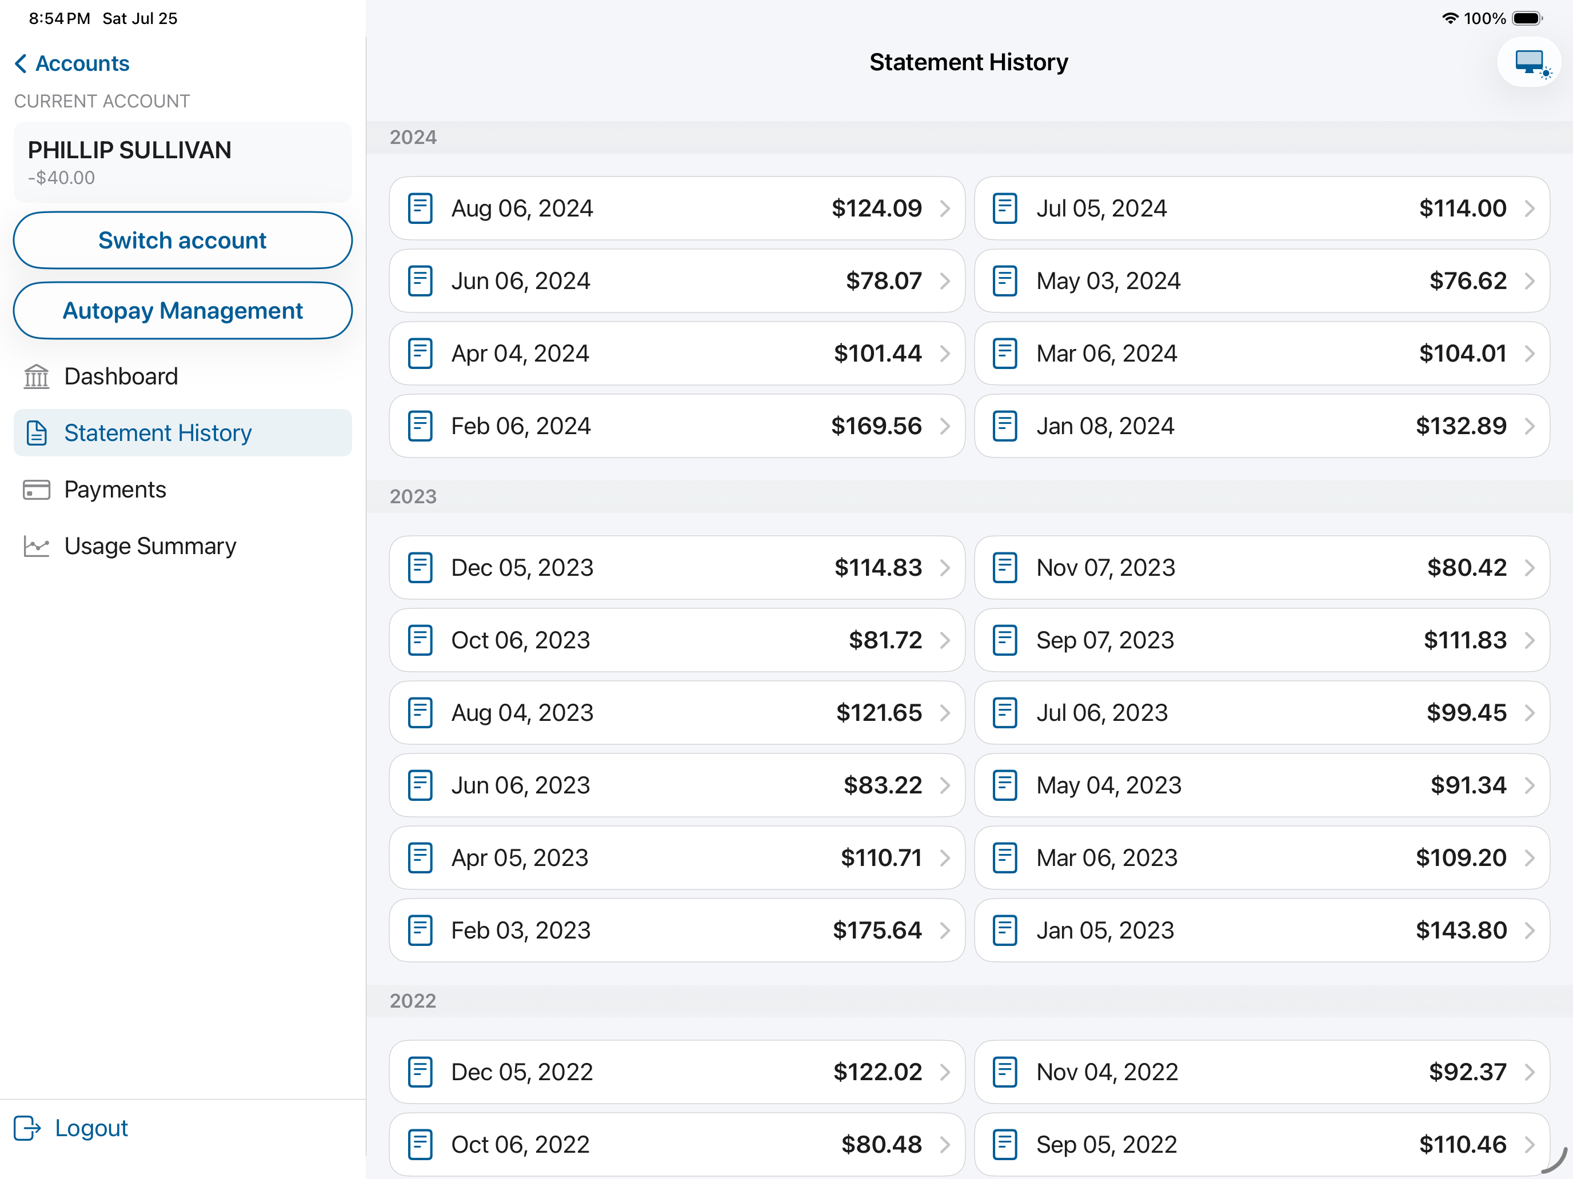Expand the May 04, 2023 statement chevron

click(1530, 785)
